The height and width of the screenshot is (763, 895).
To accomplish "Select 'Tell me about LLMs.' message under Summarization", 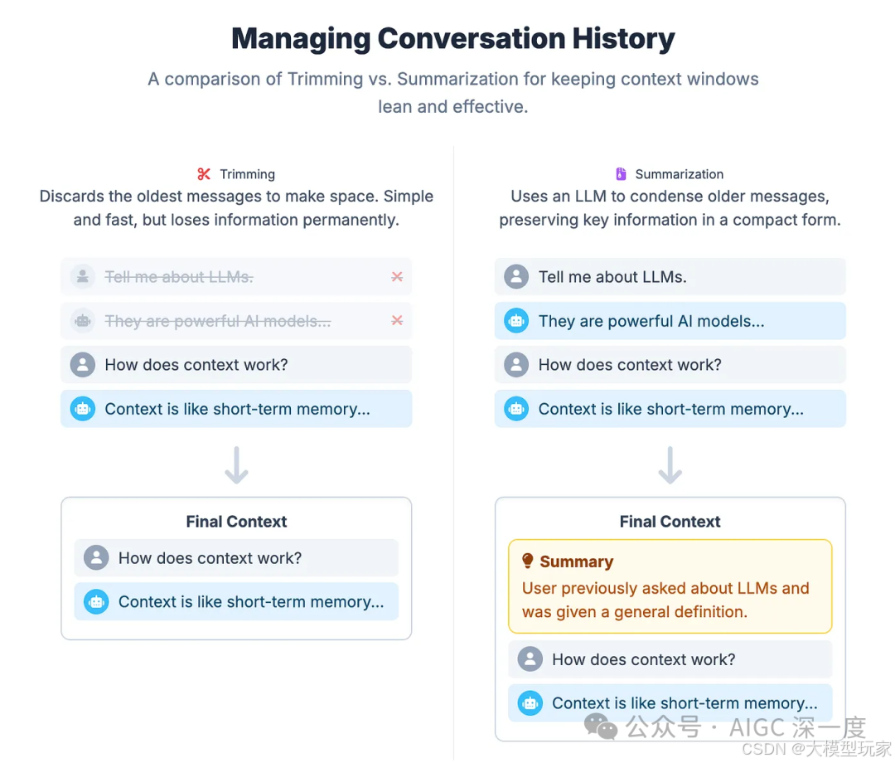I will (670, 277).
